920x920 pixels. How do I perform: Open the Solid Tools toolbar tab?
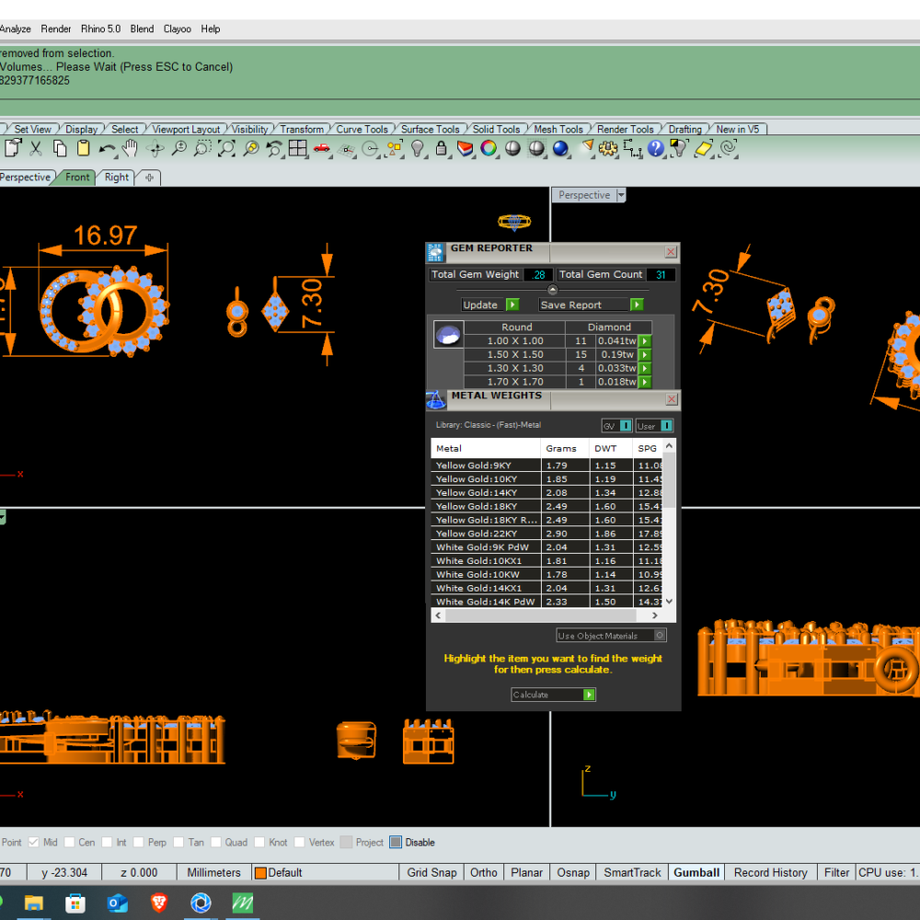click(x=497, y=129)
